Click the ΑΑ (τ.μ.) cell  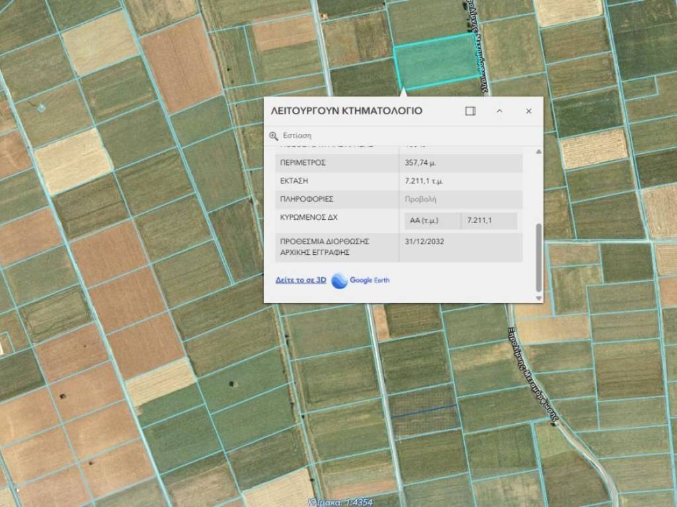tap(424, 220)
